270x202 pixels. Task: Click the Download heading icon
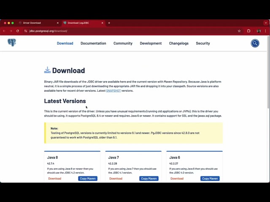coord(47,70)
